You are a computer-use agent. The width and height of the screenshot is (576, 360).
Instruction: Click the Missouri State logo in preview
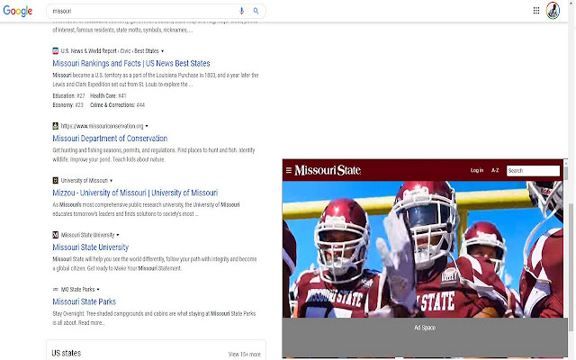[328, 170]
